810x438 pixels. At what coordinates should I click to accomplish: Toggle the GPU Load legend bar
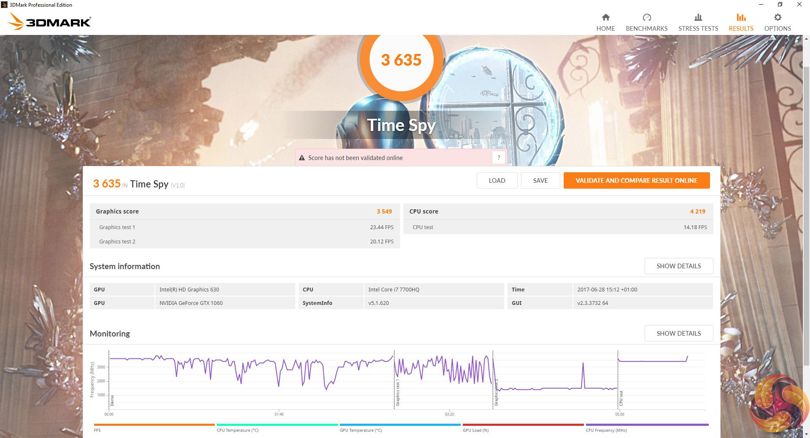click(x=523, y=425)
